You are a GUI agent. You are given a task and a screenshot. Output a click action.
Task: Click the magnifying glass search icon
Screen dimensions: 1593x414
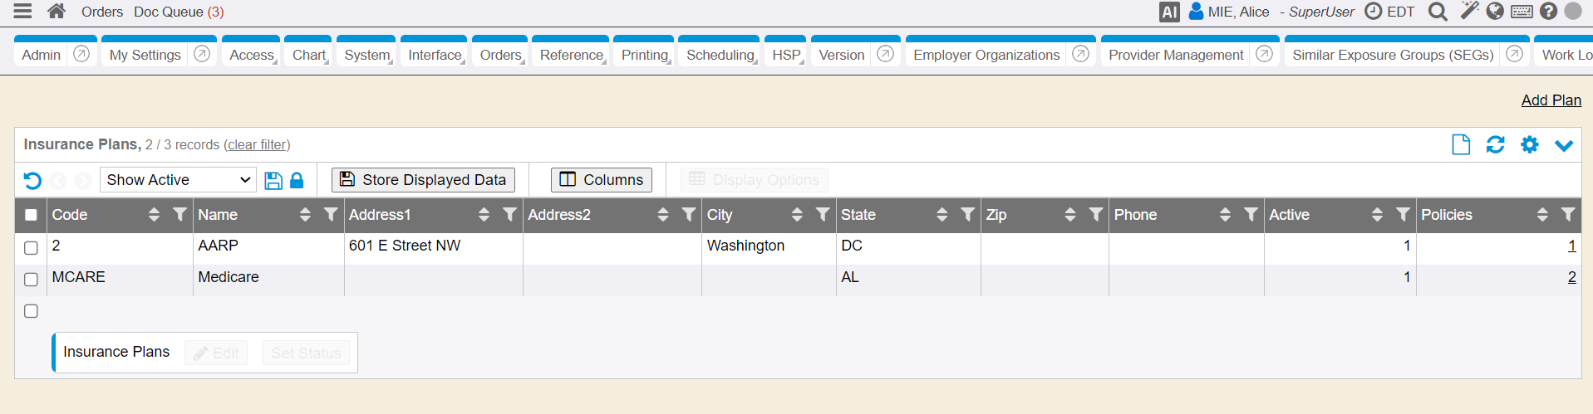click(1437, 12)
